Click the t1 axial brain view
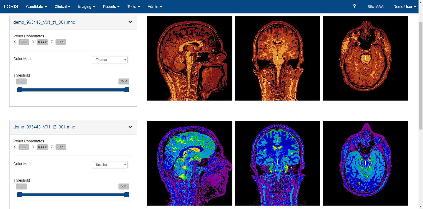This screenshot has height=209, width=423. 365,58
